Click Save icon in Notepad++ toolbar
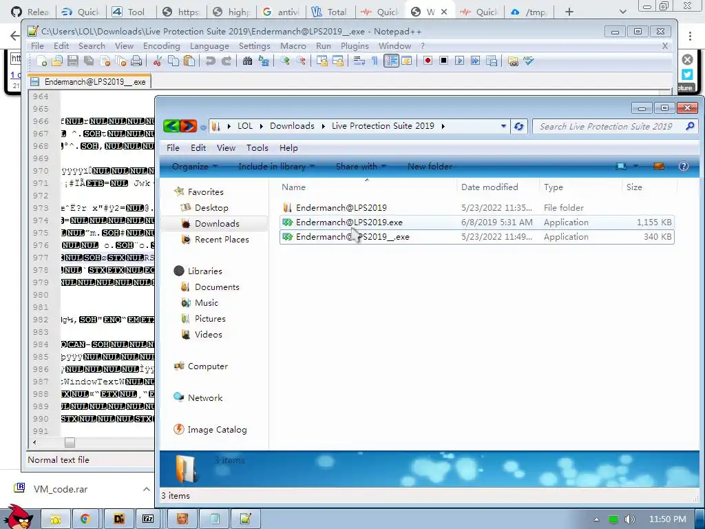This screenshot has height=529, width=705. tap(73, 61)
